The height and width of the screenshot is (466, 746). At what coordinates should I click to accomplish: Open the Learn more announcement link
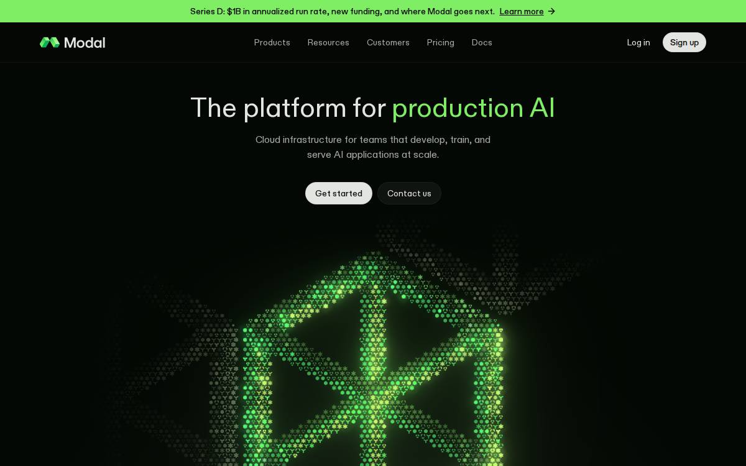tap(522, 11)
